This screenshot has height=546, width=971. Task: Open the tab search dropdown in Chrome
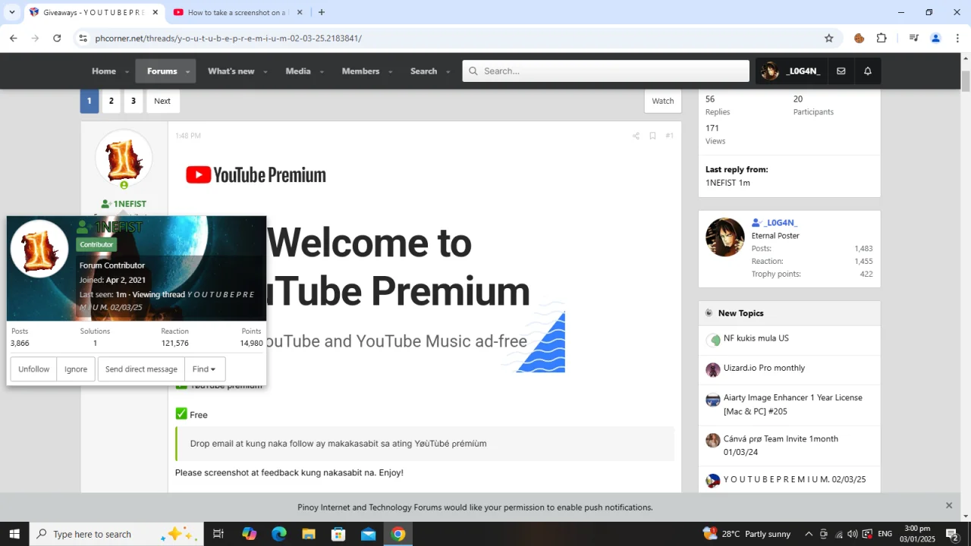(12, 12)
